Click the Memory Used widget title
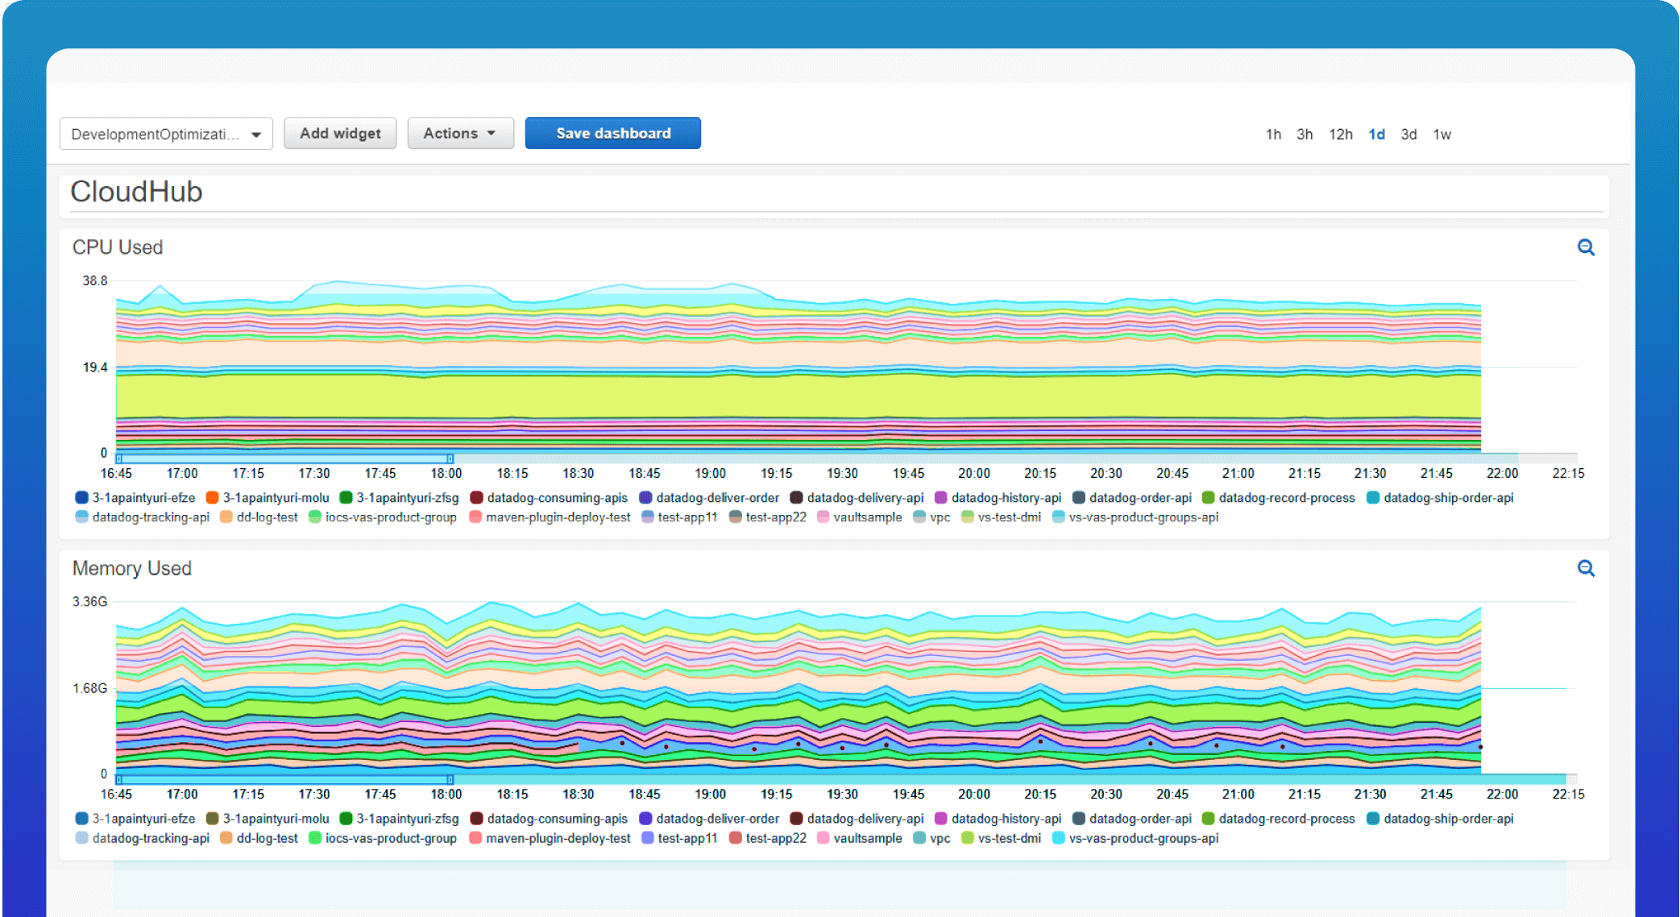1680x917 pixels. pyautogui.click(x=132, y=568)
